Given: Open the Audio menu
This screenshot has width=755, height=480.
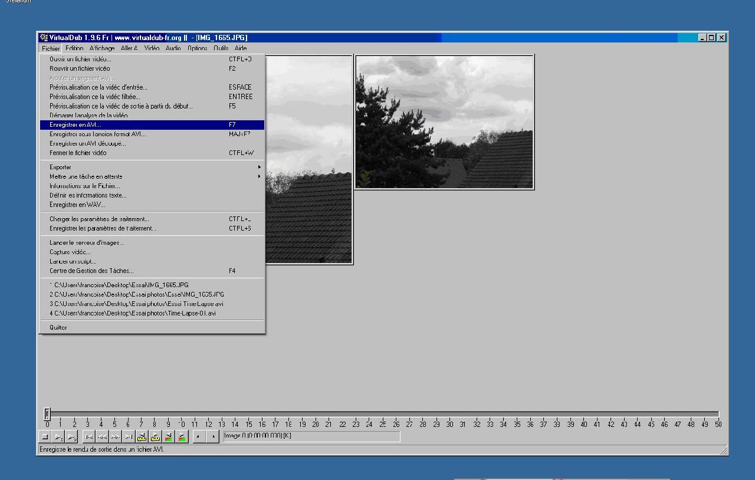Looking at the screenshot, I should (x=173, y=48).
